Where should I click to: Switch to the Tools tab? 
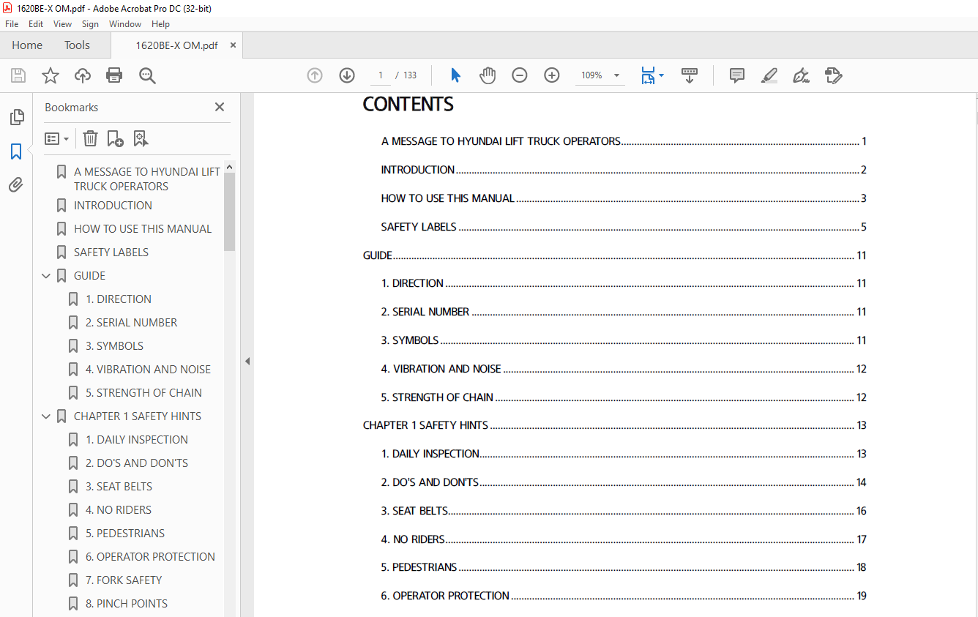[x=77, y=45]
